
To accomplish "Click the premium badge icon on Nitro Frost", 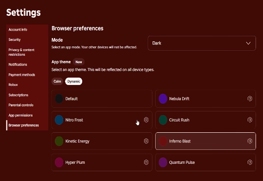I will (146, 120).
